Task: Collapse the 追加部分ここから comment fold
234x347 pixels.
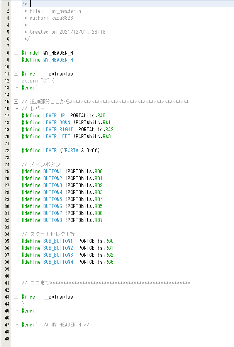Action: point(16,101)
